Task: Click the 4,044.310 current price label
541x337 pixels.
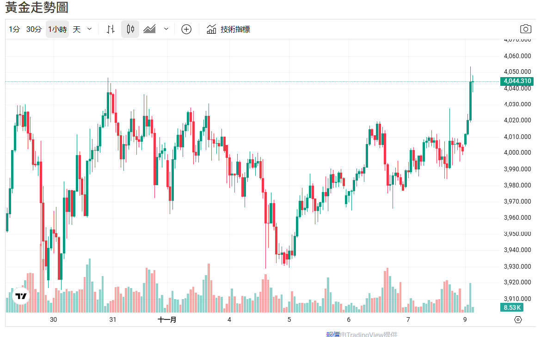Action: [517, 81]
